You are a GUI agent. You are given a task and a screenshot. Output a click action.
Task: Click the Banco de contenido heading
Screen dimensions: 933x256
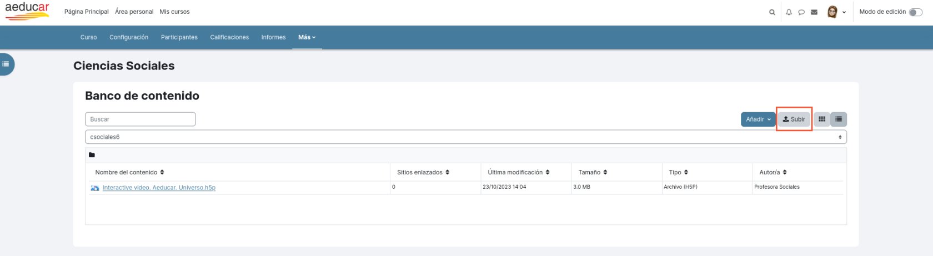pyautogui.click(x=142, y=96)
